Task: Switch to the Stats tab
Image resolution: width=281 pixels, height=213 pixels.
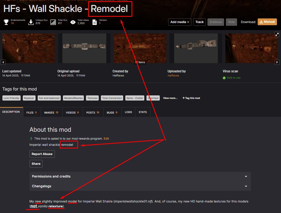Action: tap(143, 112)
